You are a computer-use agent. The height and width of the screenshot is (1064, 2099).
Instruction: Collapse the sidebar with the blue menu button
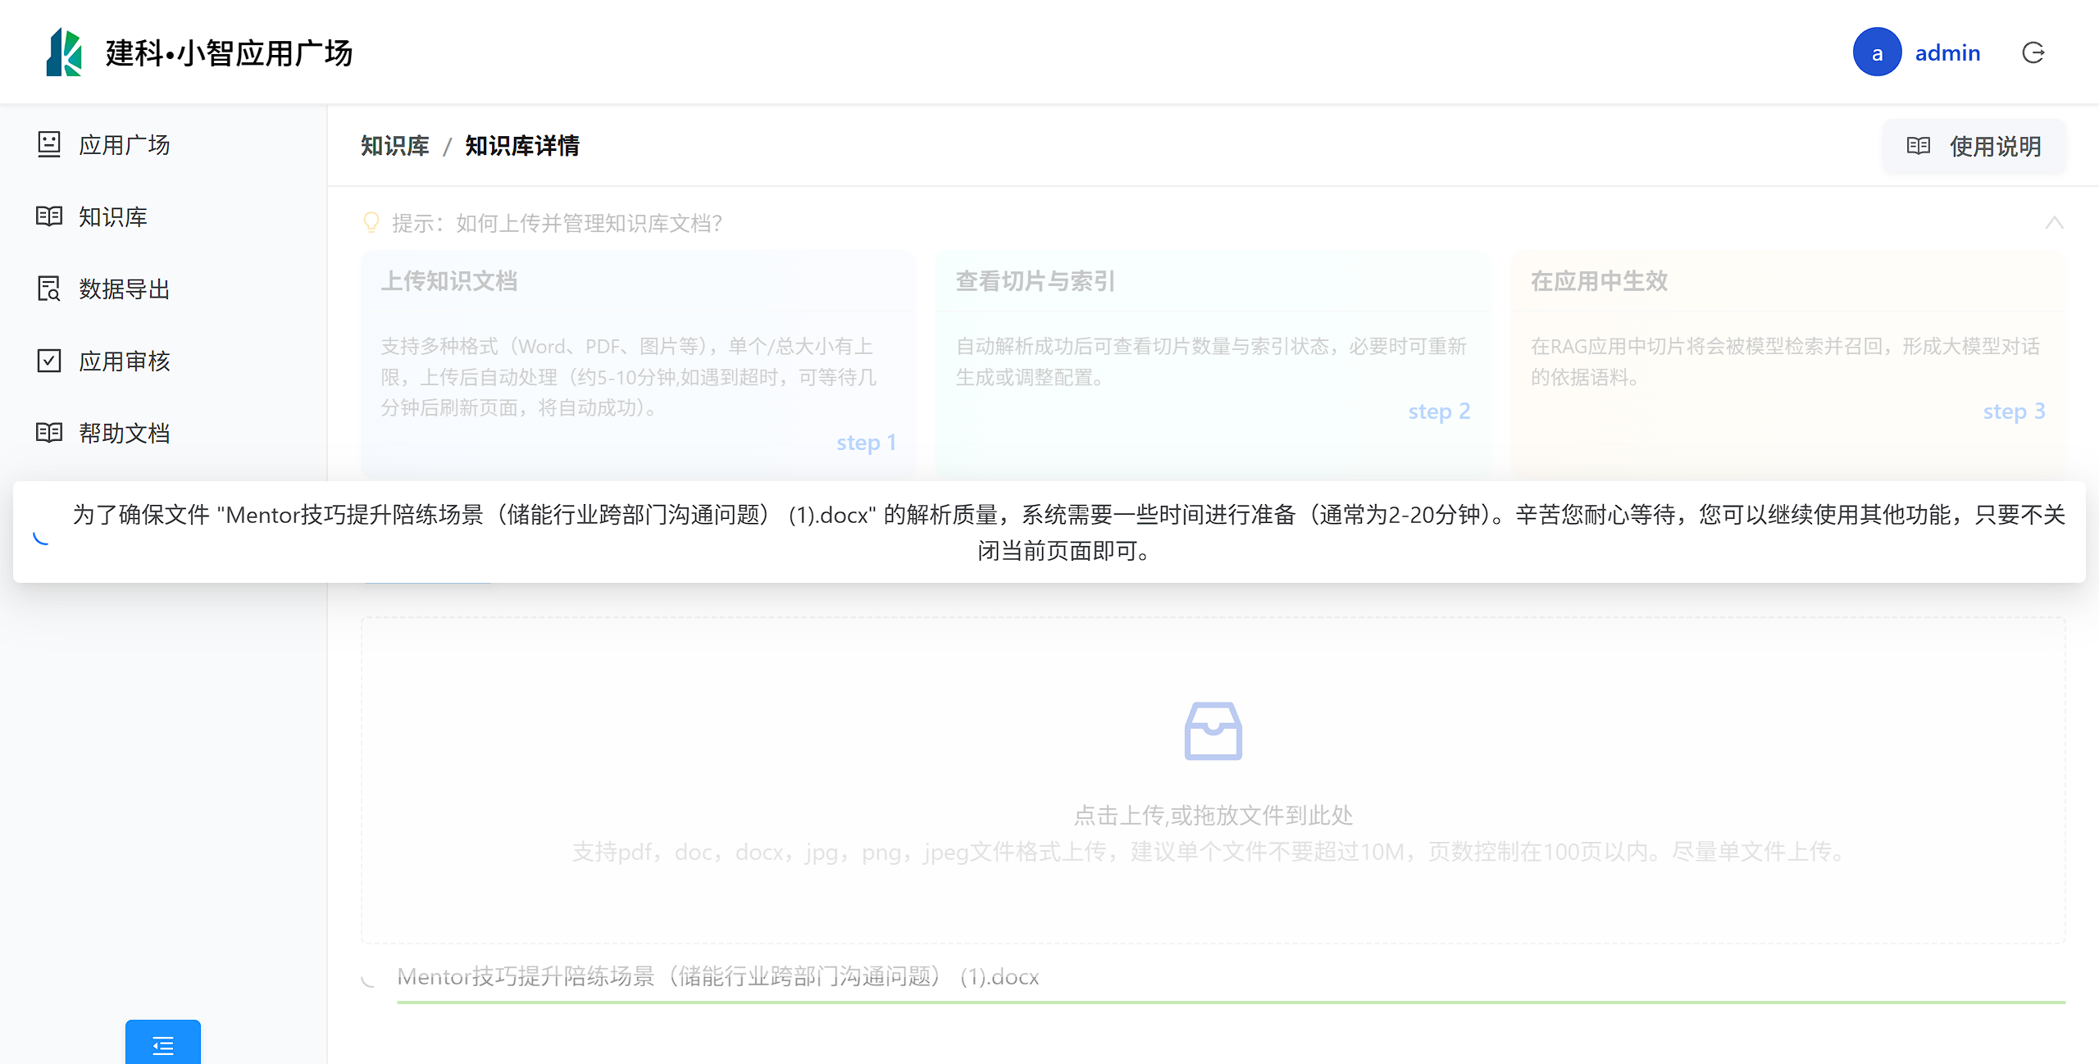pos(162,1044)
